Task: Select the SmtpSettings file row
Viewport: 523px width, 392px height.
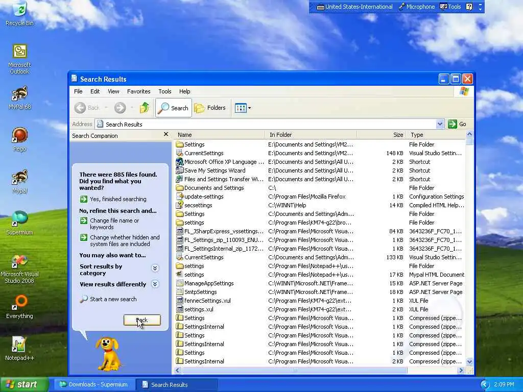Action: click(x=320, y=291)
